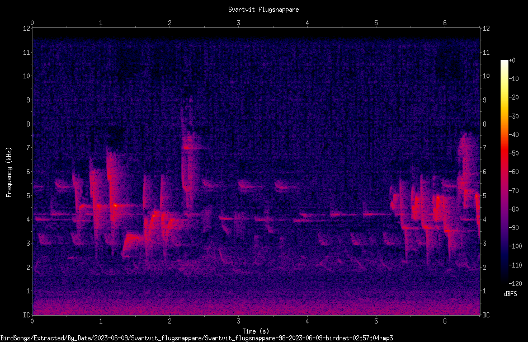Click the '-60' color scale label
This screenshot has height=342, width=528.
point(514,172)
